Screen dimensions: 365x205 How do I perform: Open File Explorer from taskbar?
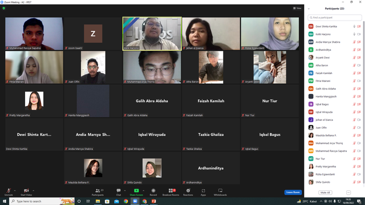click(x=98, y=201)
